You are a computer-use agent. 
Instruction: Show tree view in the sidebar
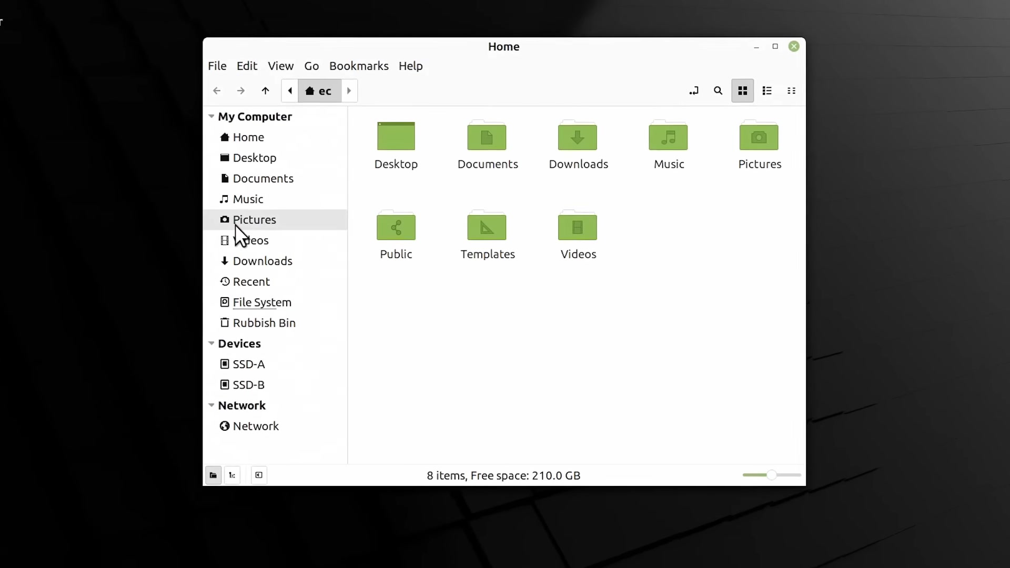pyautogui.click(x=232, y=475)
